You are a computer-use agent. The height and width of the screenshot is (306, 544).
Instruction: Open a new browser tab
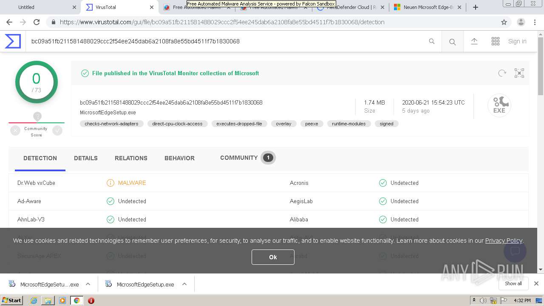(476, 7)
